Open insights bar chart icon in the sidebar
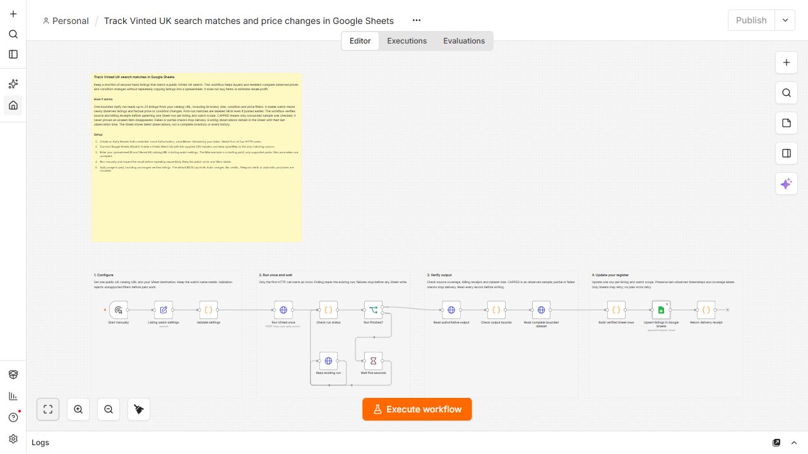This screenshot has width=808, height=454. coord(13,396)
